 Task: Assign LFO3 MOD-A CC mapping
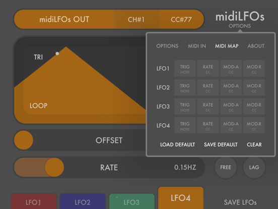click(231, 107)
